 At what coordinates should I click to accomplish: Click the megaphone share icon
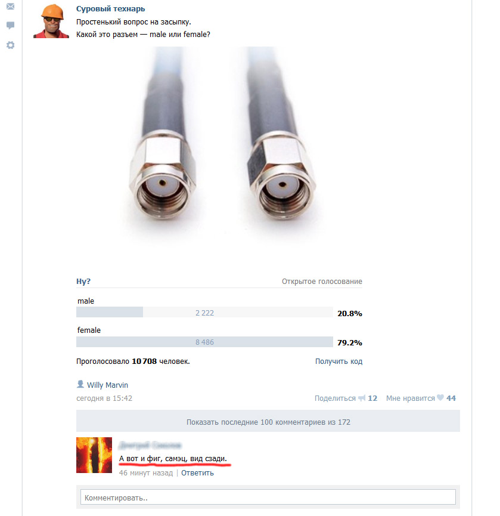coord(362,398)
